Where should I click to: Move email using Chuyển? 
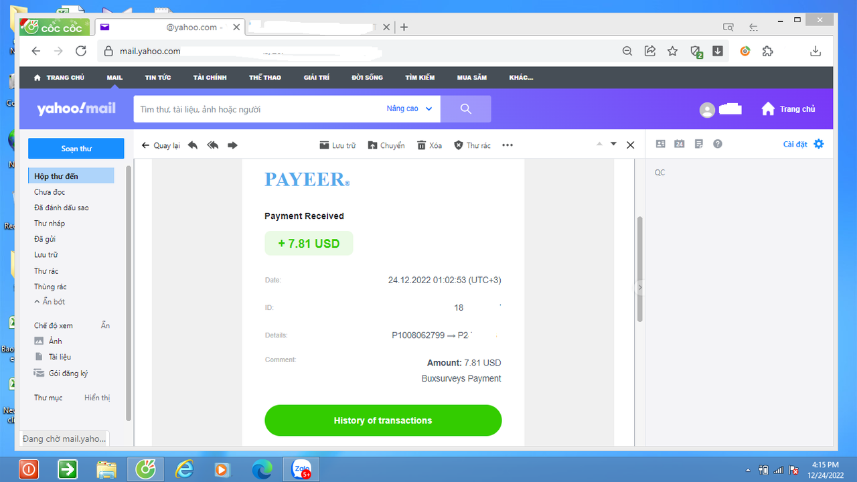coord(386,145)
